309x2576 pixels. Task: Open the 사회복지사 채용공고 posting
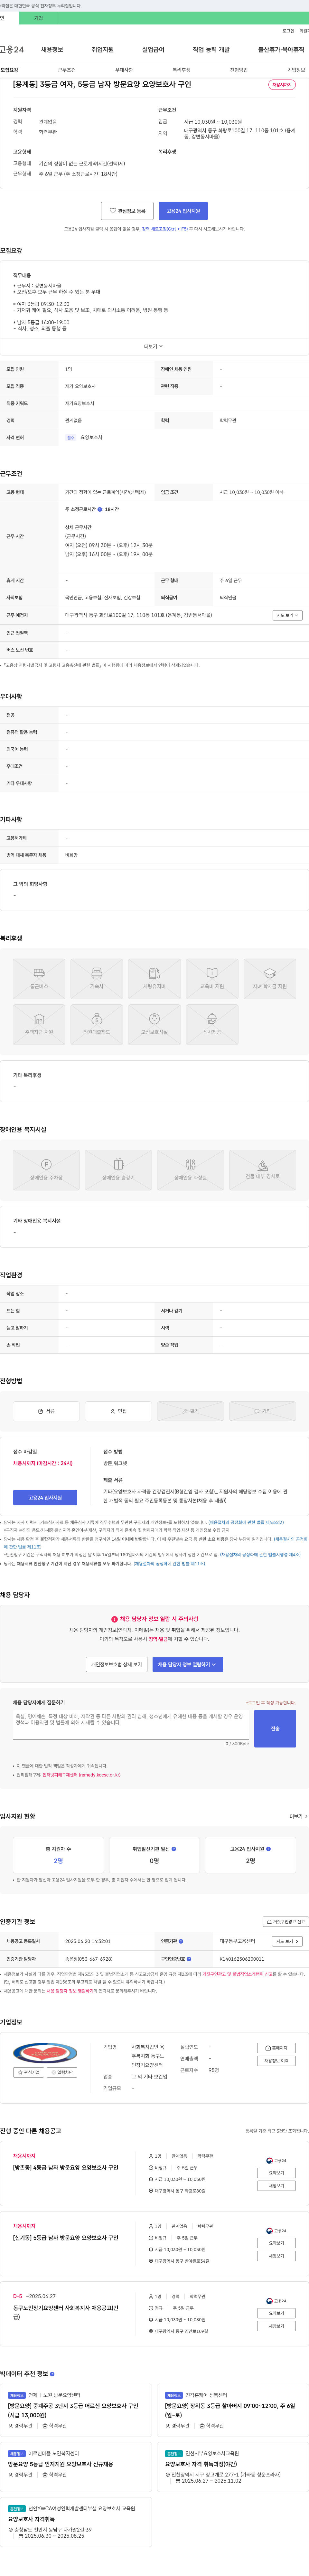(66, 2312)
